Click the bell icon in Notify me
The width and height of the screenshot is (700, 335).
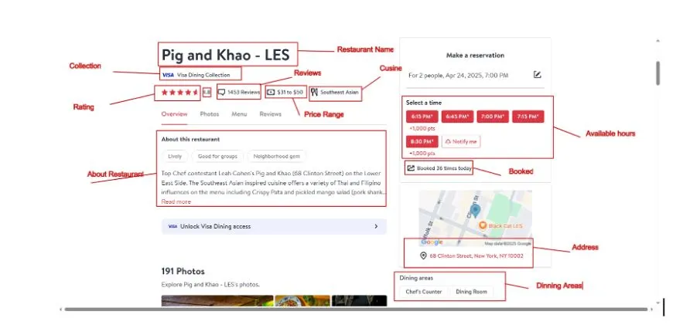[x=448, y=142]
